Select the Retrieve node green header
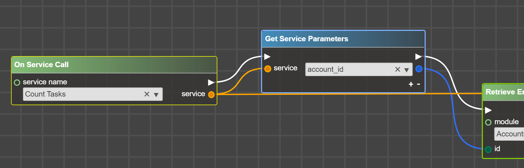Image resolution: width=524 pixels, height=168 pixels. point(504,92)
